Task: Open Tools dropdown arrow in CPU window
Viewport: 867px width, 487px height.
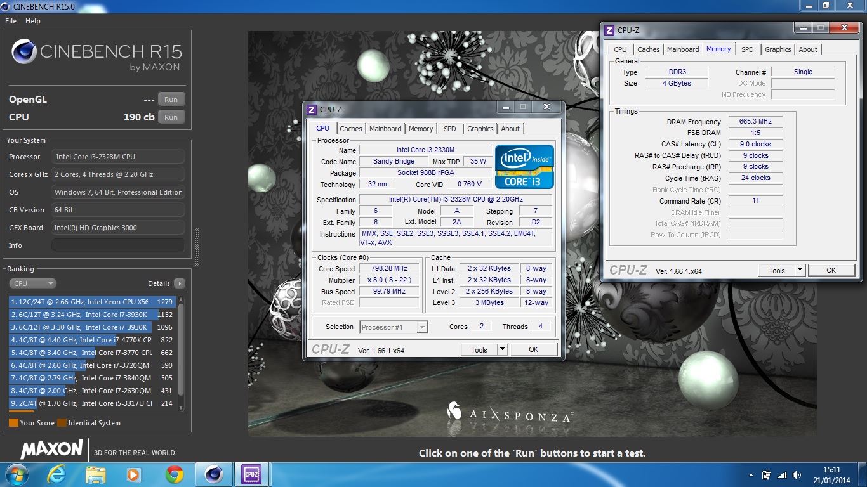Action: click(502, 349)
